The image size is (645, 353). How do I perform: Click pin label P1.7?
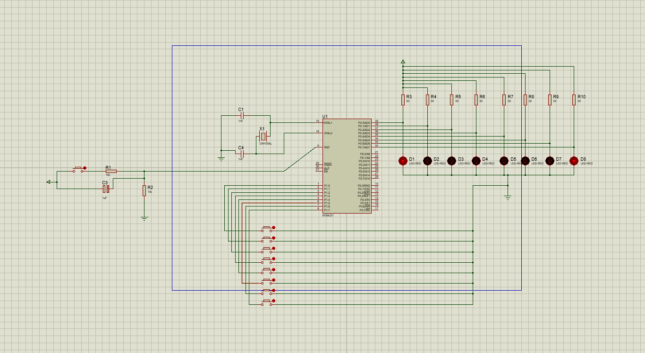327,210
